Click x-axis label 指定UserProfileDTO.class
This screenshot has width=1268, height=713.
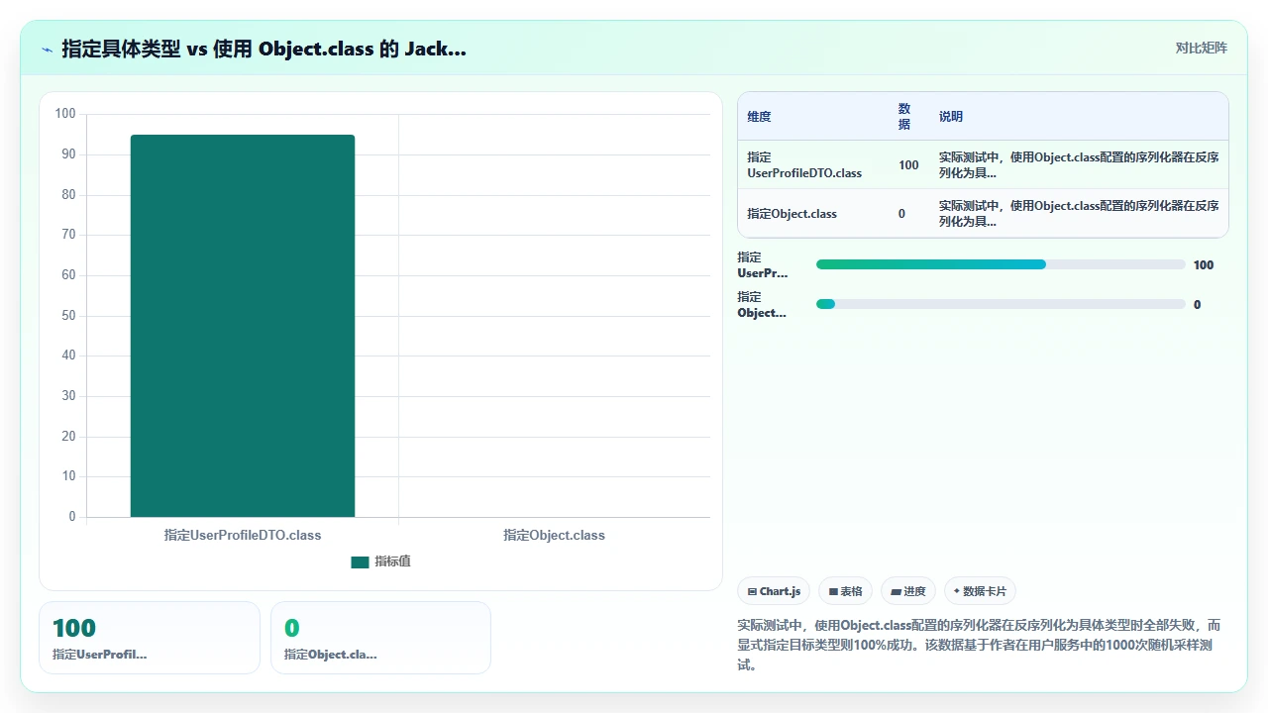(243, 535)
